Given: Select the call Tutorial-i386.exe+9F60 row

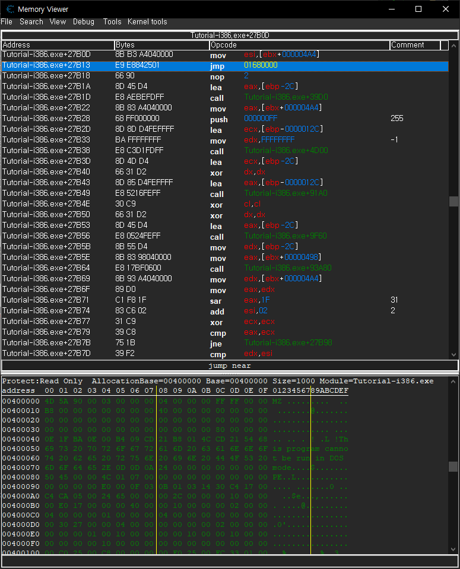Looking at the screenshot, I should click(225, 236).
